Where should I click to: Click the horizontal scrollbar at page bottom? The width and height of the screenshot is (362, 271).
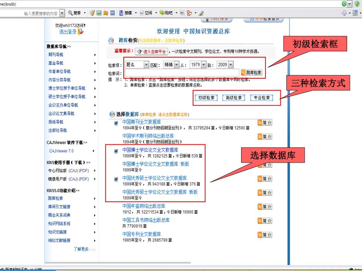[x=117, y=263]
